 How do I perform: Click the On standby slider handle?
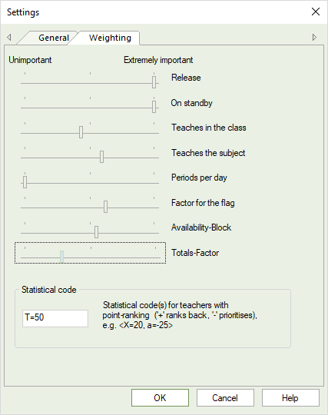point(154,107)
